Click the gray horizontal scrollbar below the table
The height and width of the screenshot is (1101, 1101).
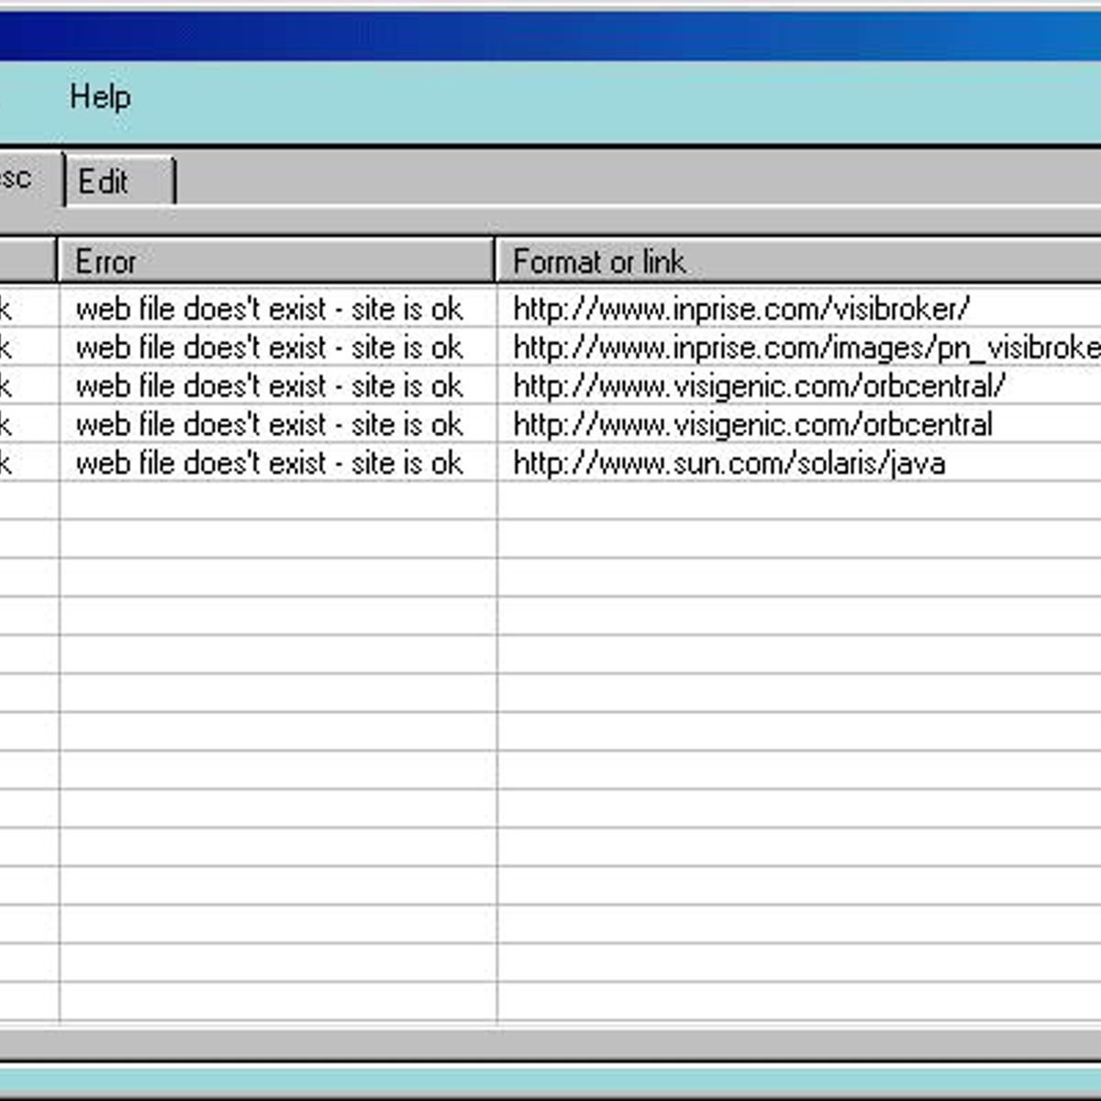[x=550, y=1043]
